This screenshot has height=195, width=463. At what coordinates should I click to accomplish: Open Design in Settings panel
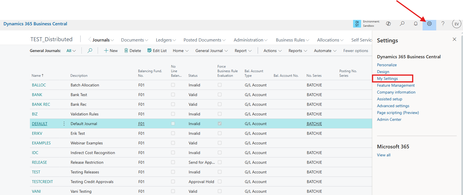coord(383,72)
